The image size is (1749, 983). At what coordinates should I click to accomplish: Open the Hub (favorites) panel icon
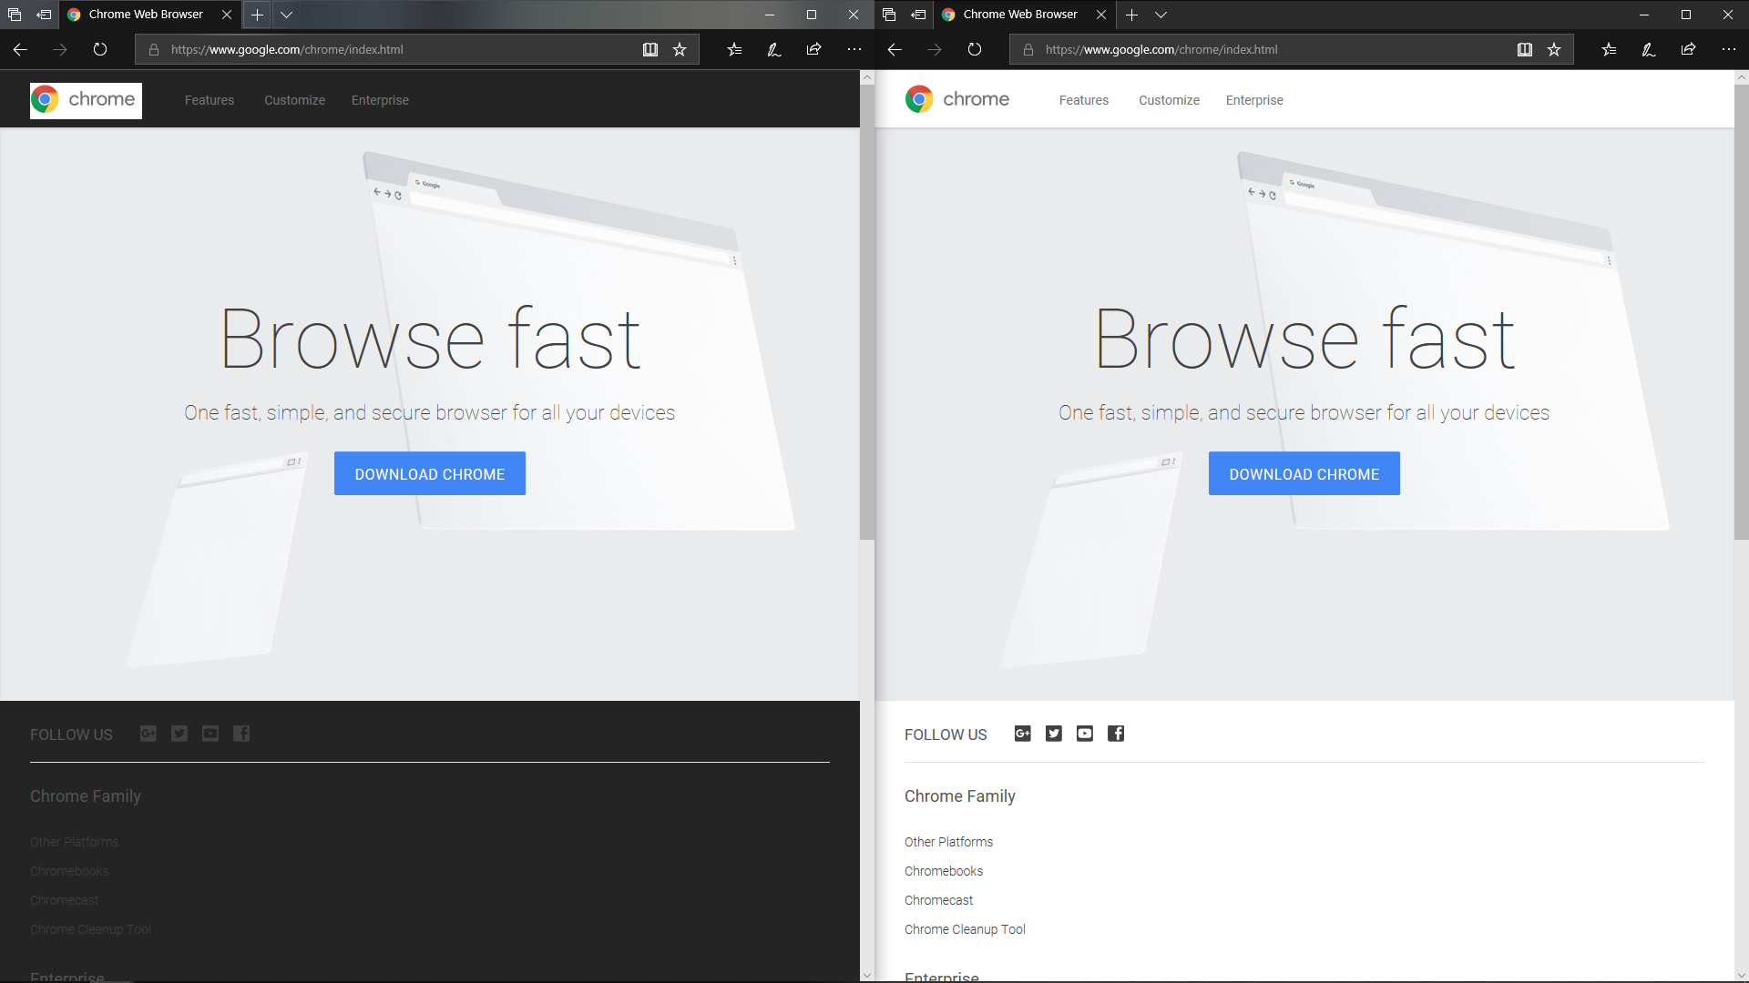tap(734, 49)
